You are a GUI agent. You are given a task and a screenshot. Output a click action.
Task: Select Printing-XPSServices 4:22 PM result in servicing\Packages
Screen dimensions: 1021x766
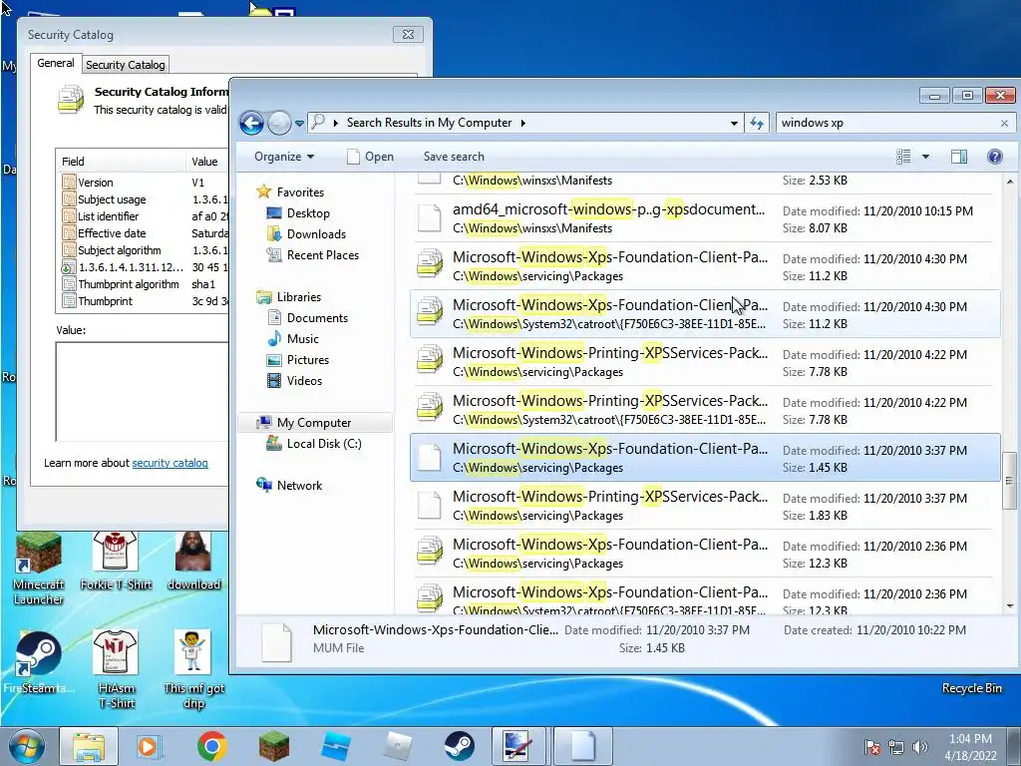tap(705, 361)
